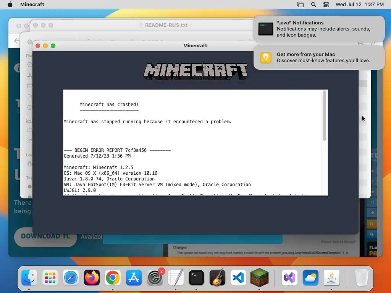Click "Generated 7/12/23 1:36 PM" text
The width and height of the screenshot is (391, 293).
tap(97, 156)
